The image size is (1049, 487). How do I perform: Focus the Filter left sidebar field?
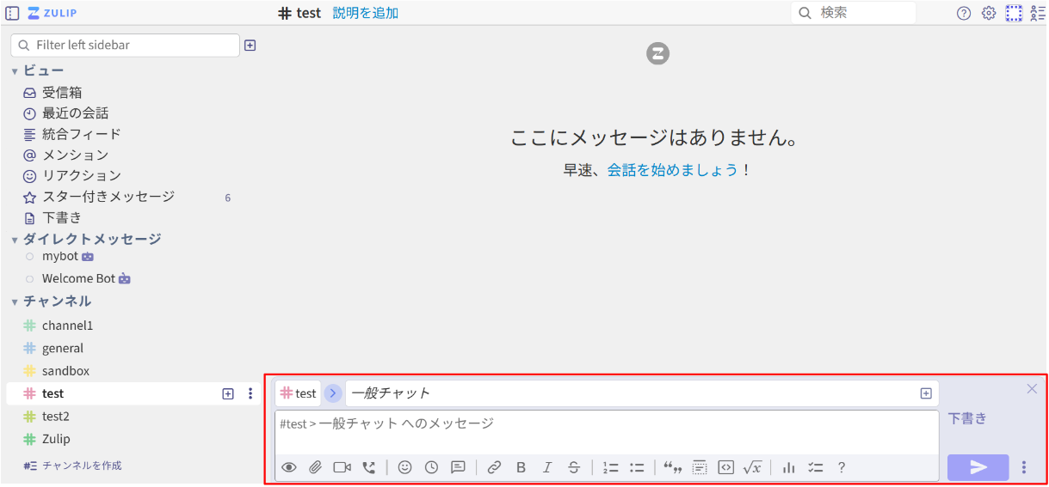tap(125, 45)
